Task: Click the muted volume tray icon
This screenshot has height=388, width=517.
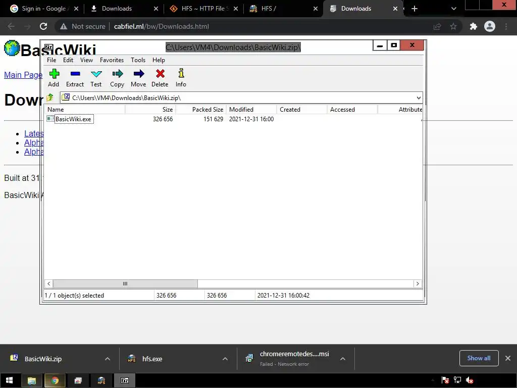Action: [470, 380]
